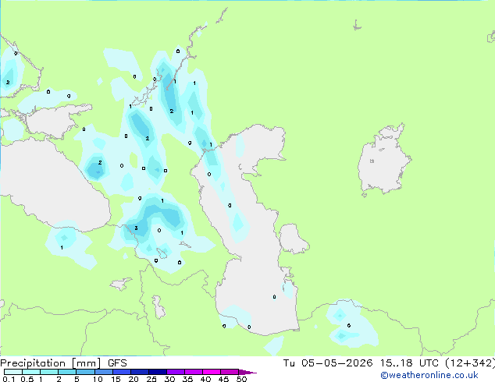
Task: Click the over-50 arrow tip of the legend
Action: pyautogui.click(x=247, y=372)
